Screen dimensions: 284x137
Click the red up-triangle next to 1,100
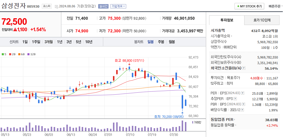coord(15,30)
